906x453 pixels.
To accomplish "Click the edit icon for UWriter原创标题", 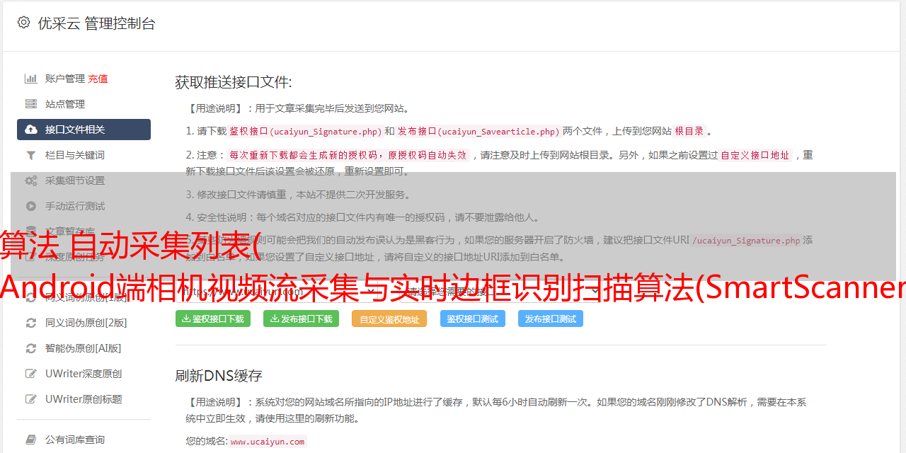I will pos(31,399).
